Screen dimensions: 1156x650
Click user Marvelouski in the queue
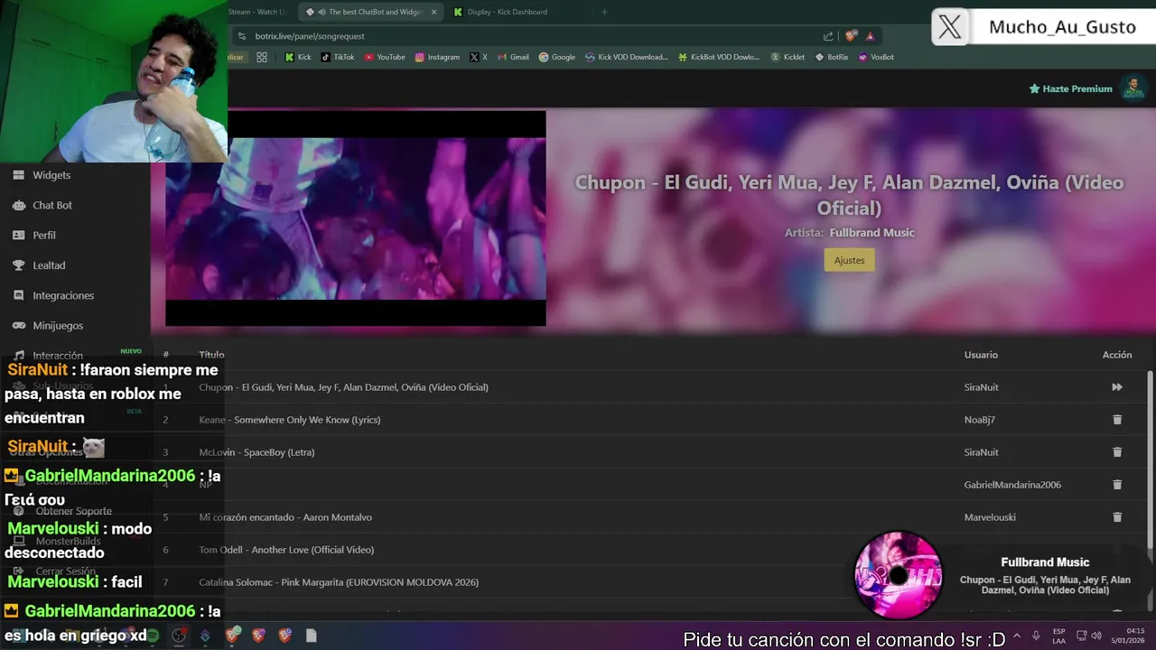(x=990, y=517)
